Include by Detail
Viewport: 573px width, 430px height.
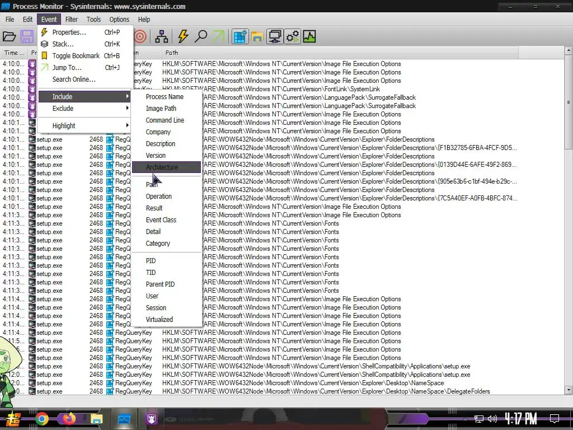[x=166, y=231]
